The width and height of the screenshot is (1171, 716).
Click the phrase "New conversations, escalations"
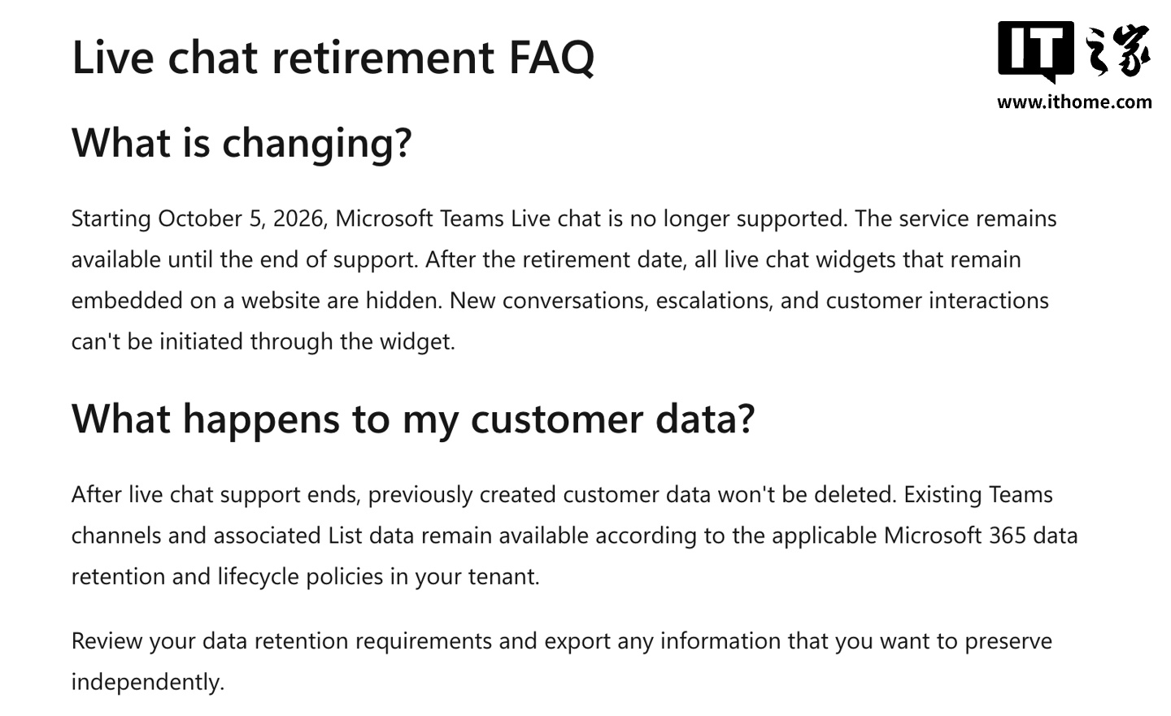610,301
